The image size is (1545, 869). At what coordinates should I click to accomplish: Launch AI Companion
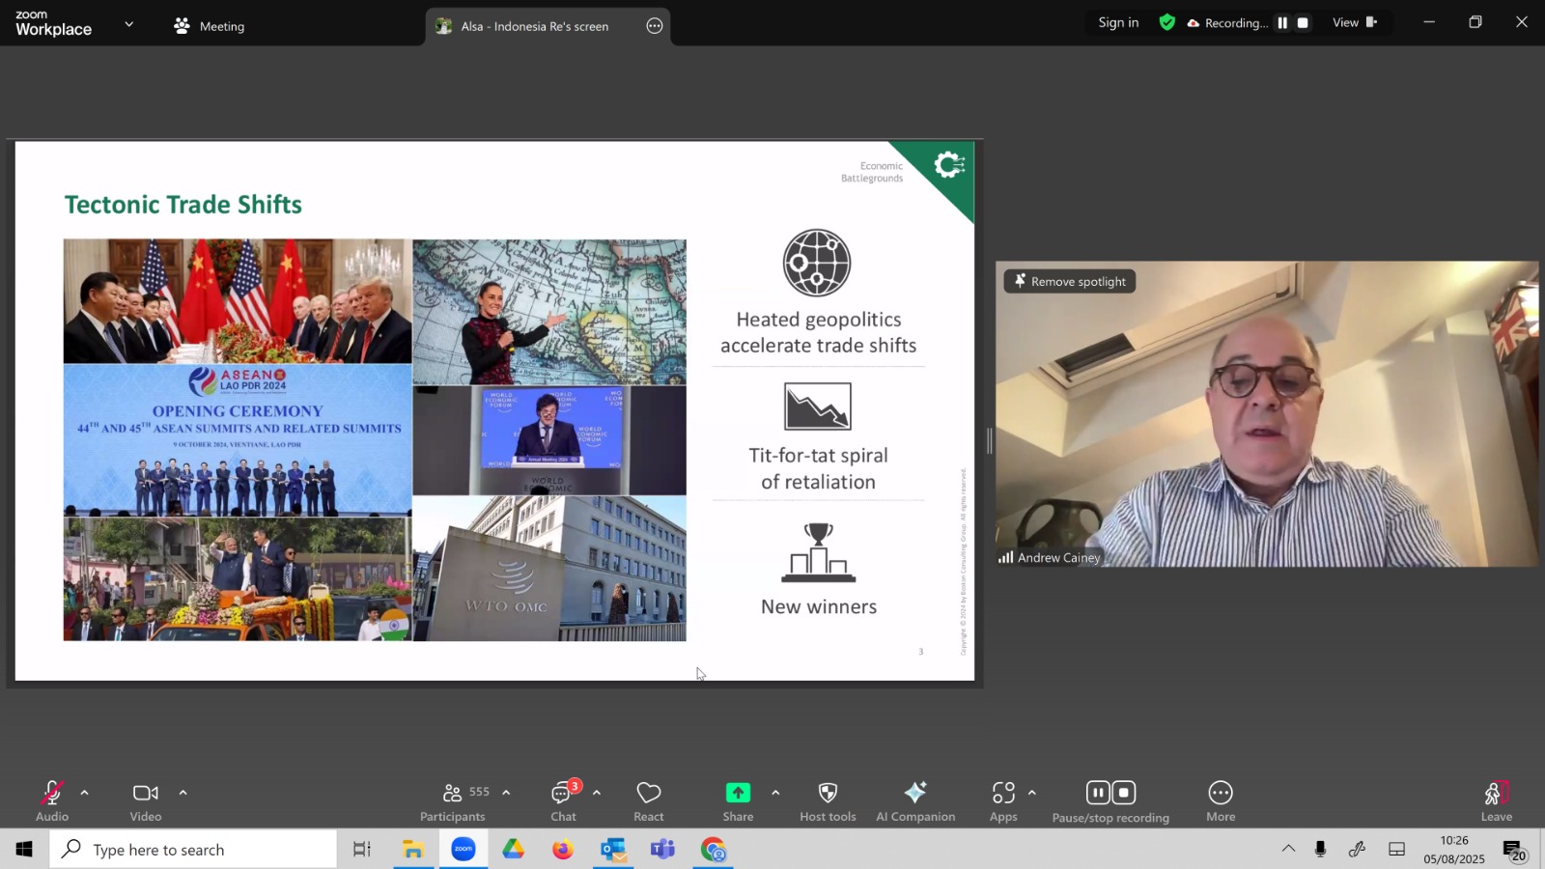(915, 800)
